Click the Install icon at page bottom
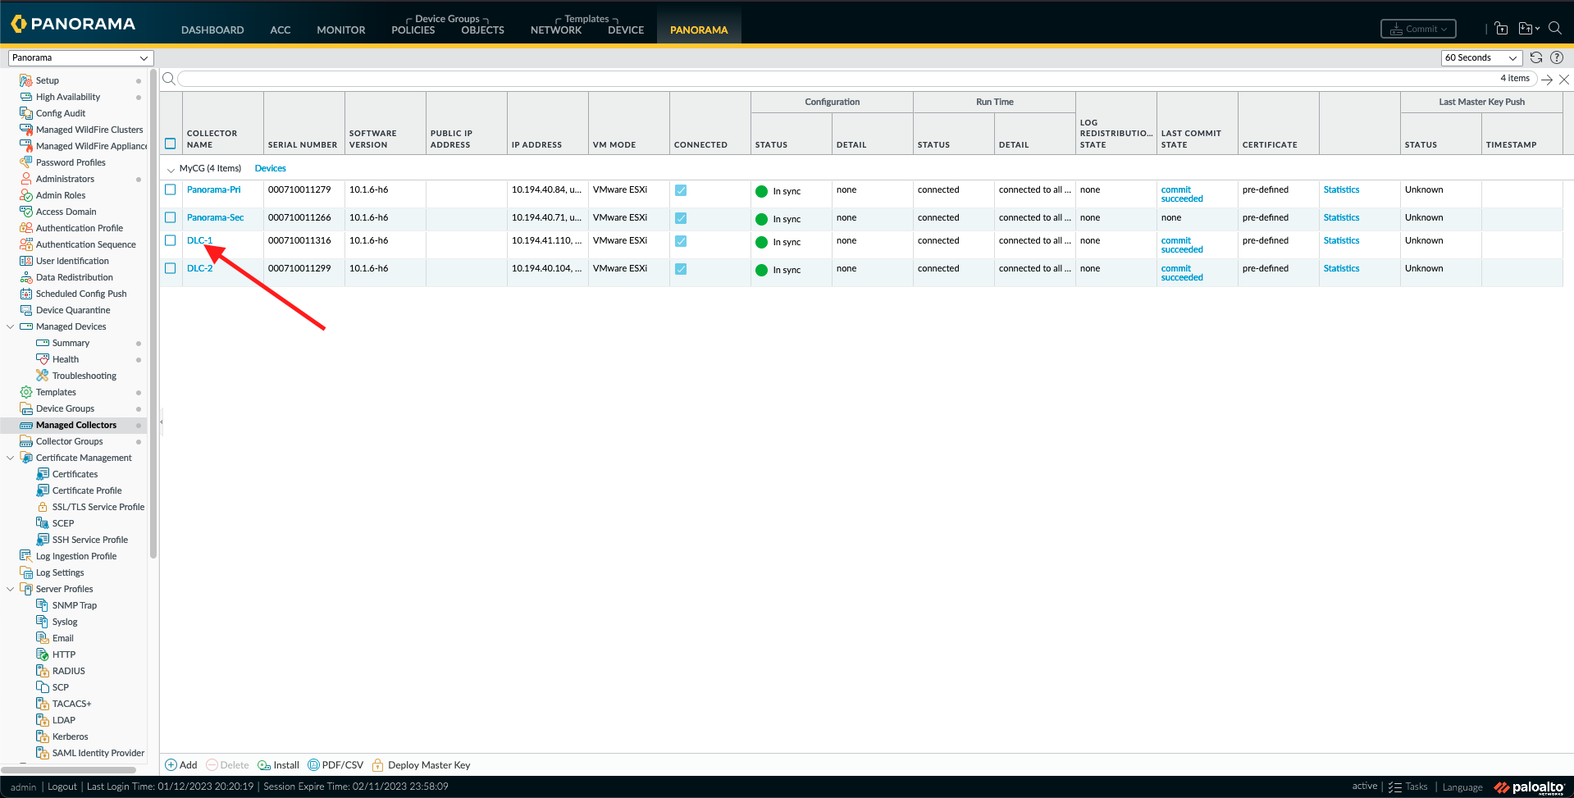 pyautogui.click(x=264, y=764)
